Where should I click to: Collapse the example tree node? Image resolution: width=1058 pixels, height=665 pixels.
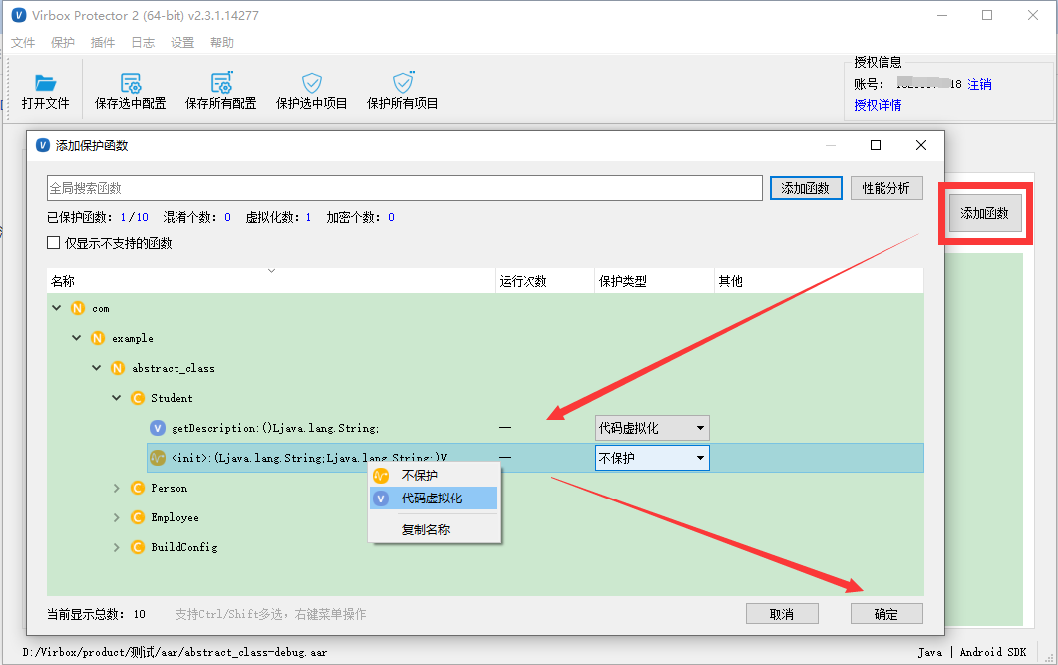(76, 338)
